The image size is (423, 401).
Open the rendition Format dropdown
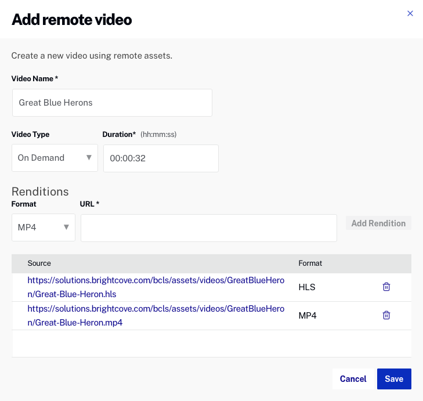tap(43, 227)
